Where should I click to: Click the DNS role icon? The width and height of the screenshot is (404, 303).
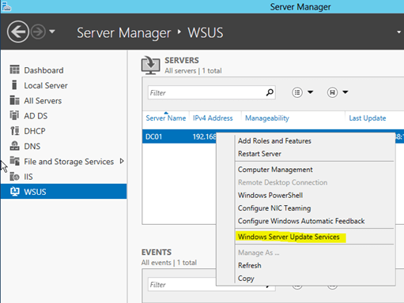pos(14,146)
